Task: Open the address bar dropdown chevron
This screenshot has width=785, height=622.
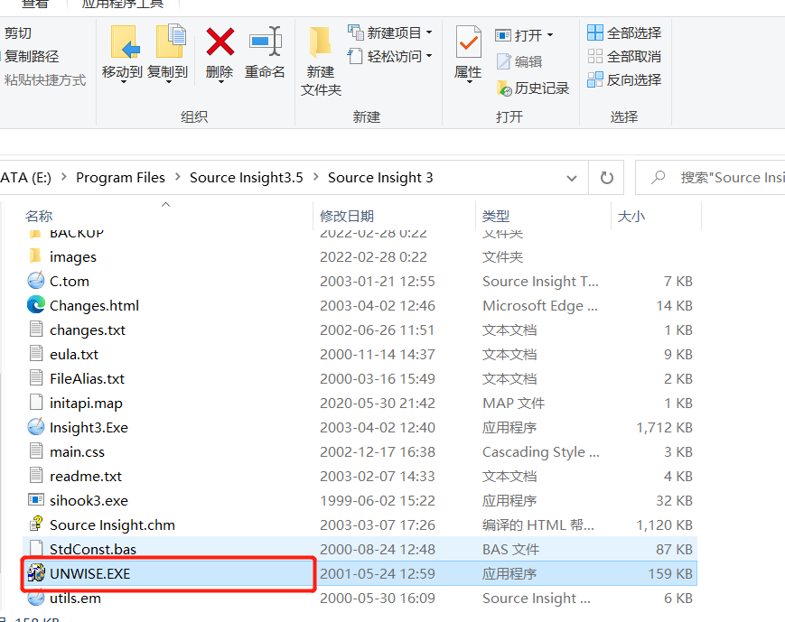Action: [572, 177]
